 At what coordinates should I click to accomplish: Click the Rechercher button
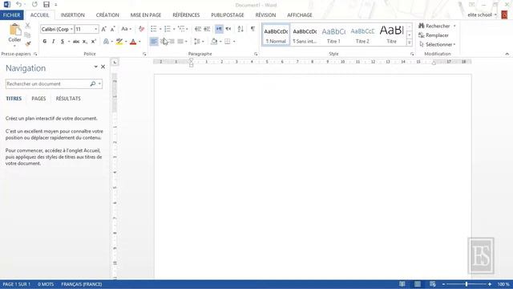(x=434, y=26)
